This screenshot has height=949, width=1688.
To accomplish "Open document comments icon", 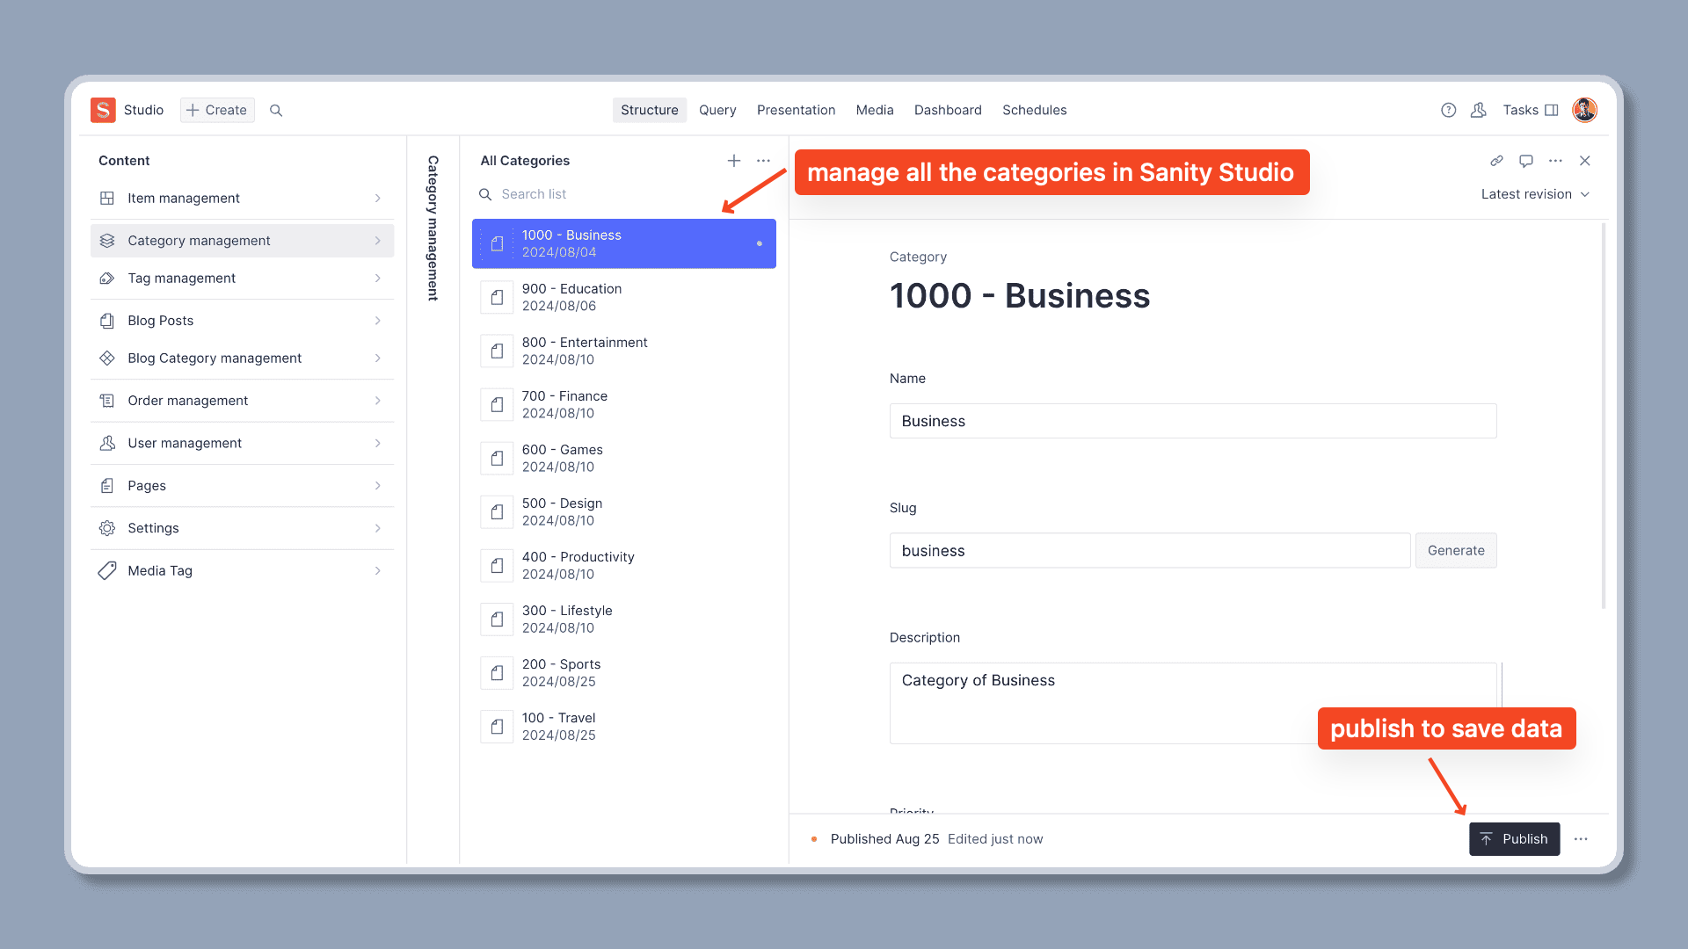I will coord(1526,161).
